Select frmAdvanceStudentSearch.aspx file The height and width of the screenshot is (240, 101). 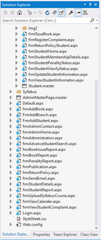click(49, 144)
